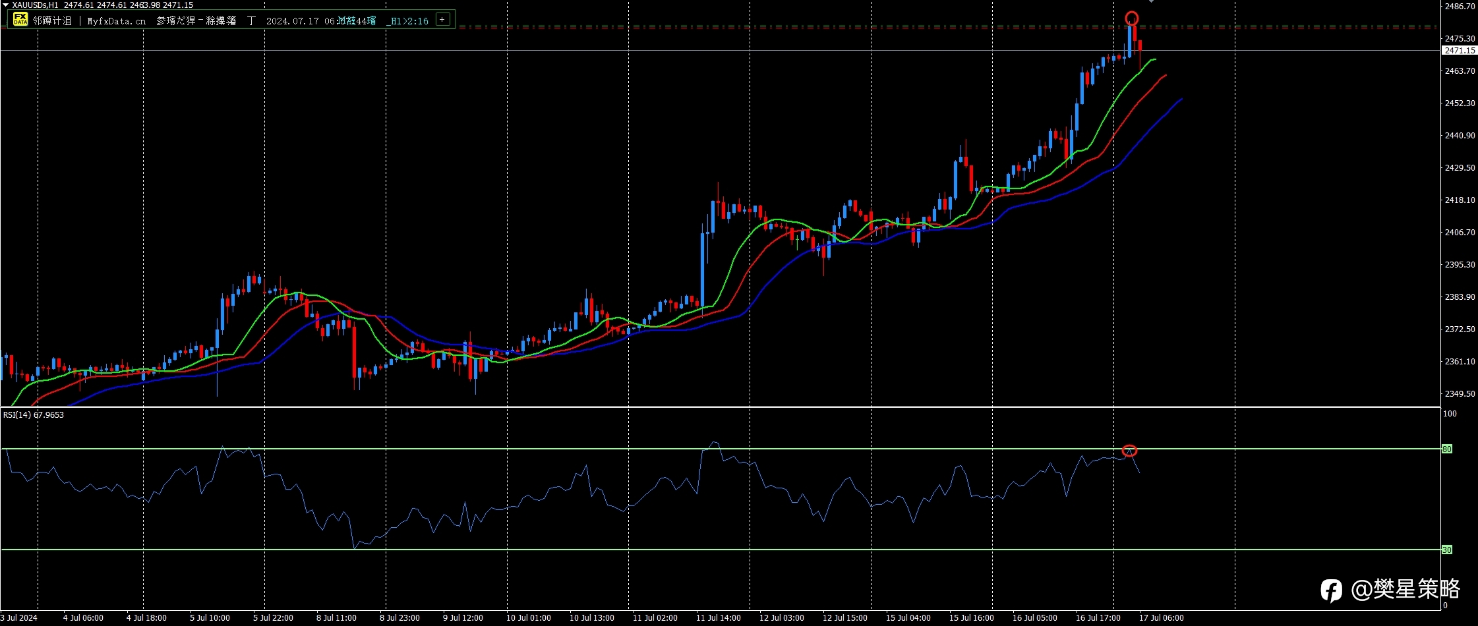1478x626 pixels.
Task: Click the 2475.30 price axis label
Action: tap(1460, 39)
